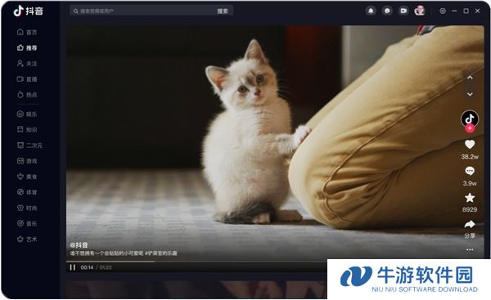
Task: Select the 推荐 recommended tab
Action: pyautogui.click(x=27, y=48)
